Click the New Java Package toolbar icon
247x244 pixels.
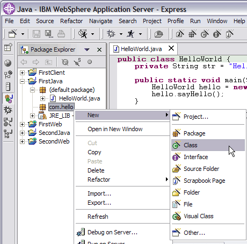(192, 34)
